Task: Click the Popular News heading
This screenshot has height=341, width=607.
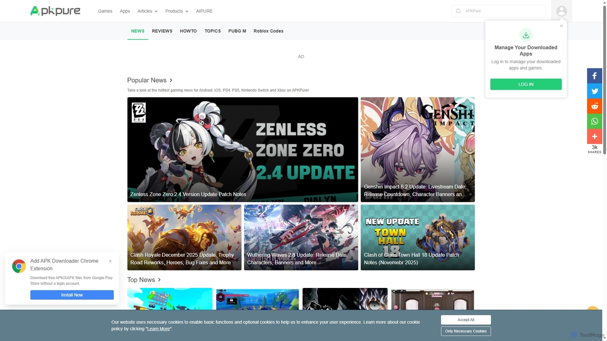Action: (147, 80)
